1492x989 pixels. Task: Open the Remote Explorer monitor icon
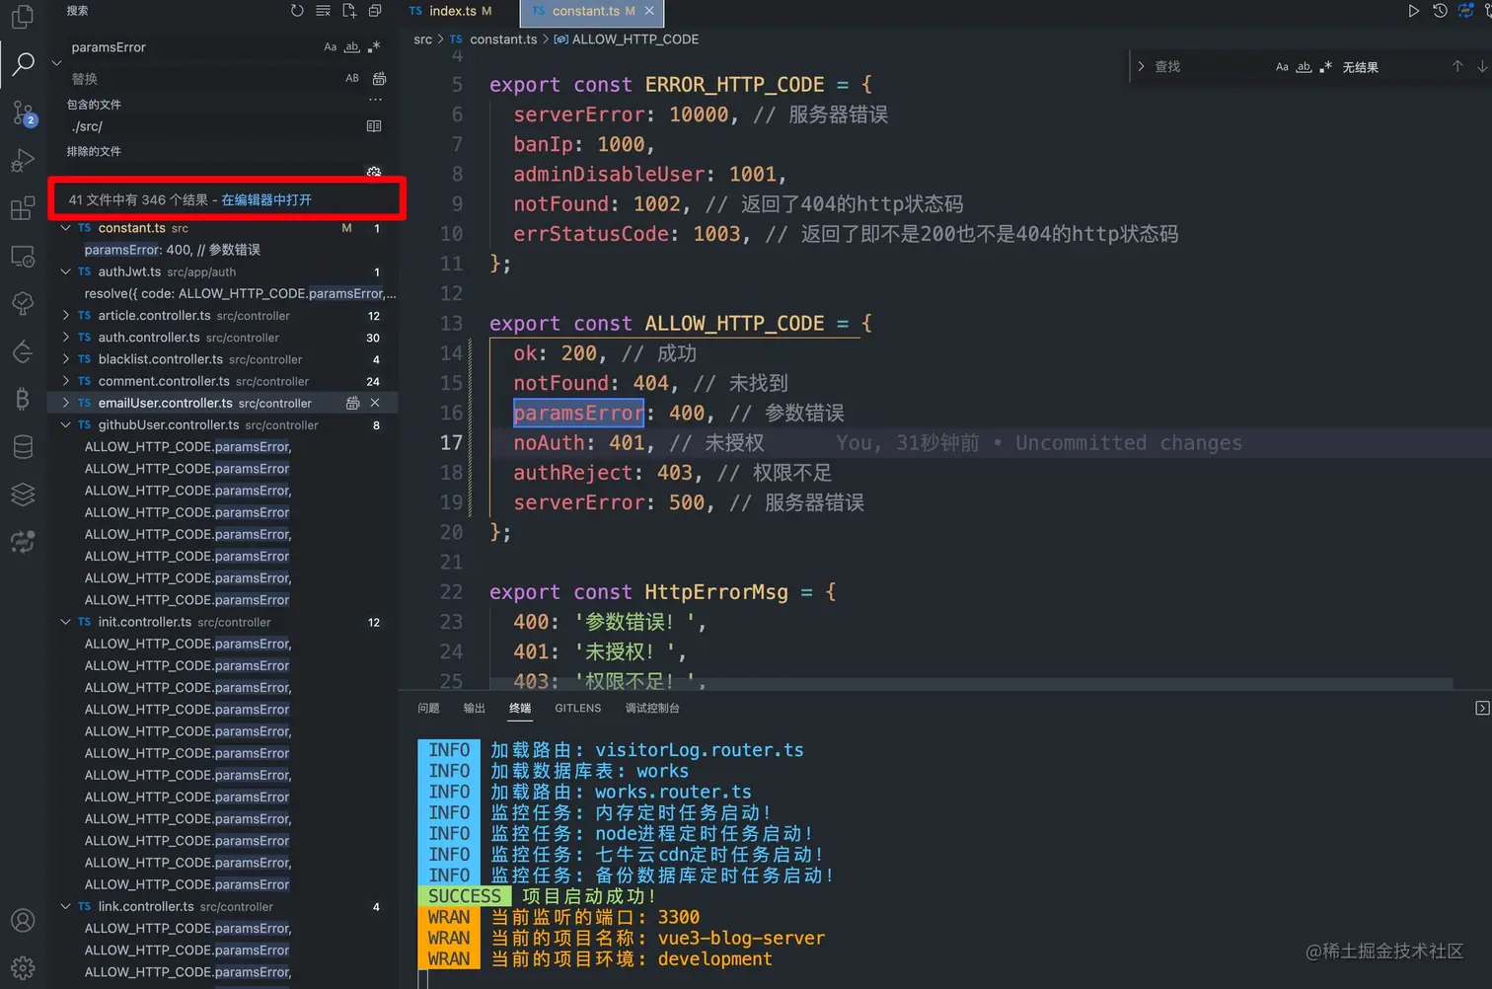point(22,256)
